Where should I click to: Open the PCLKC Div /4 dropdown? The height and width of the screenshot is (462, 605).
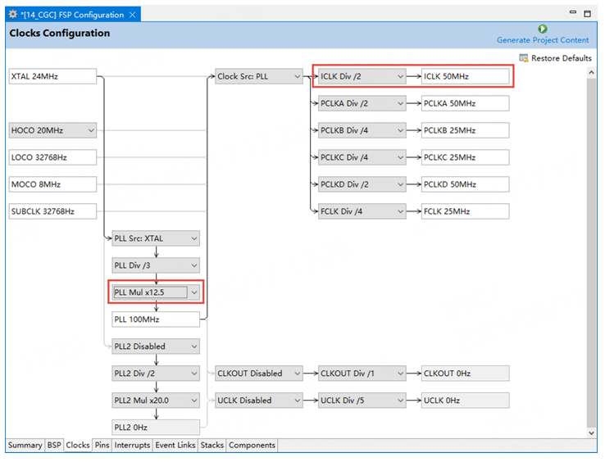click(x=362, y=157)
